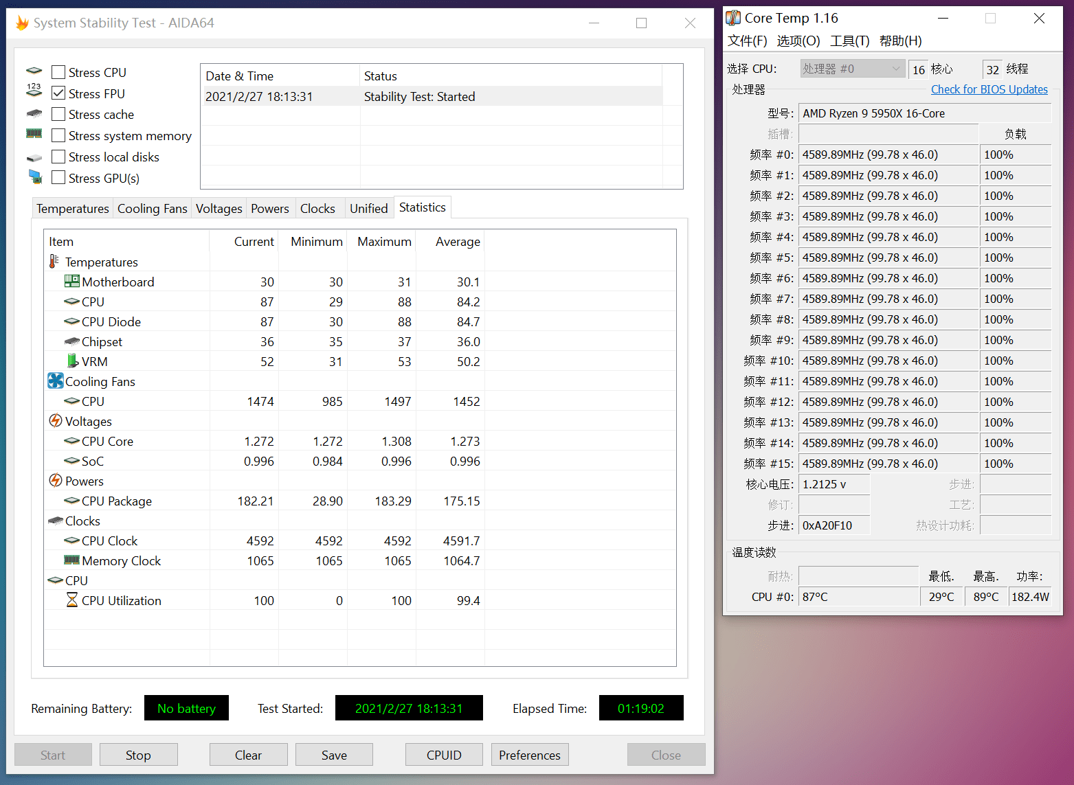The height and width of the screenshot is (785, 1074).
Task: Click the monitor icon beside Stress GPU(s)
Action: tap(35, 177)
